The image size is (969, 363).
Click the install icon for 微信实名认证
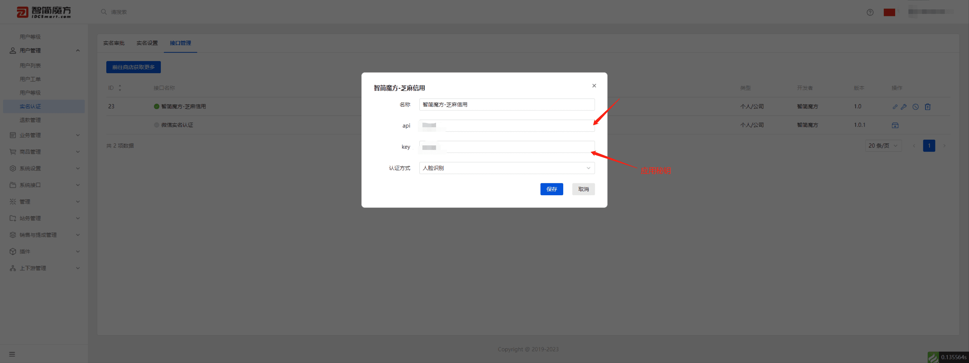[x=895, y=125]
